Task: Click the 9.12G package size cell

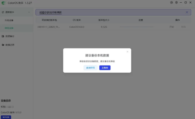Action: (104, 27)
